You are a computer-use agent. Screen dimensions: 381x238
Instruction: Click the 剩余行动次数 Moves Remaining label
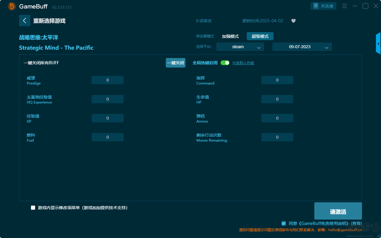tap(212, 137)
